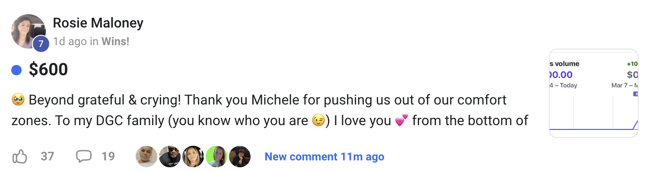Click the thumbs-up like icon
This screenshot has width=649, height=172.
(20, 157)
